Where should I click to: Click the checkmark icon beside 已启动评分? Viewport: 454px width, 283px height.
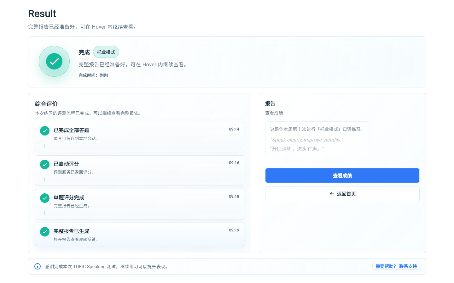click(45, 164)
